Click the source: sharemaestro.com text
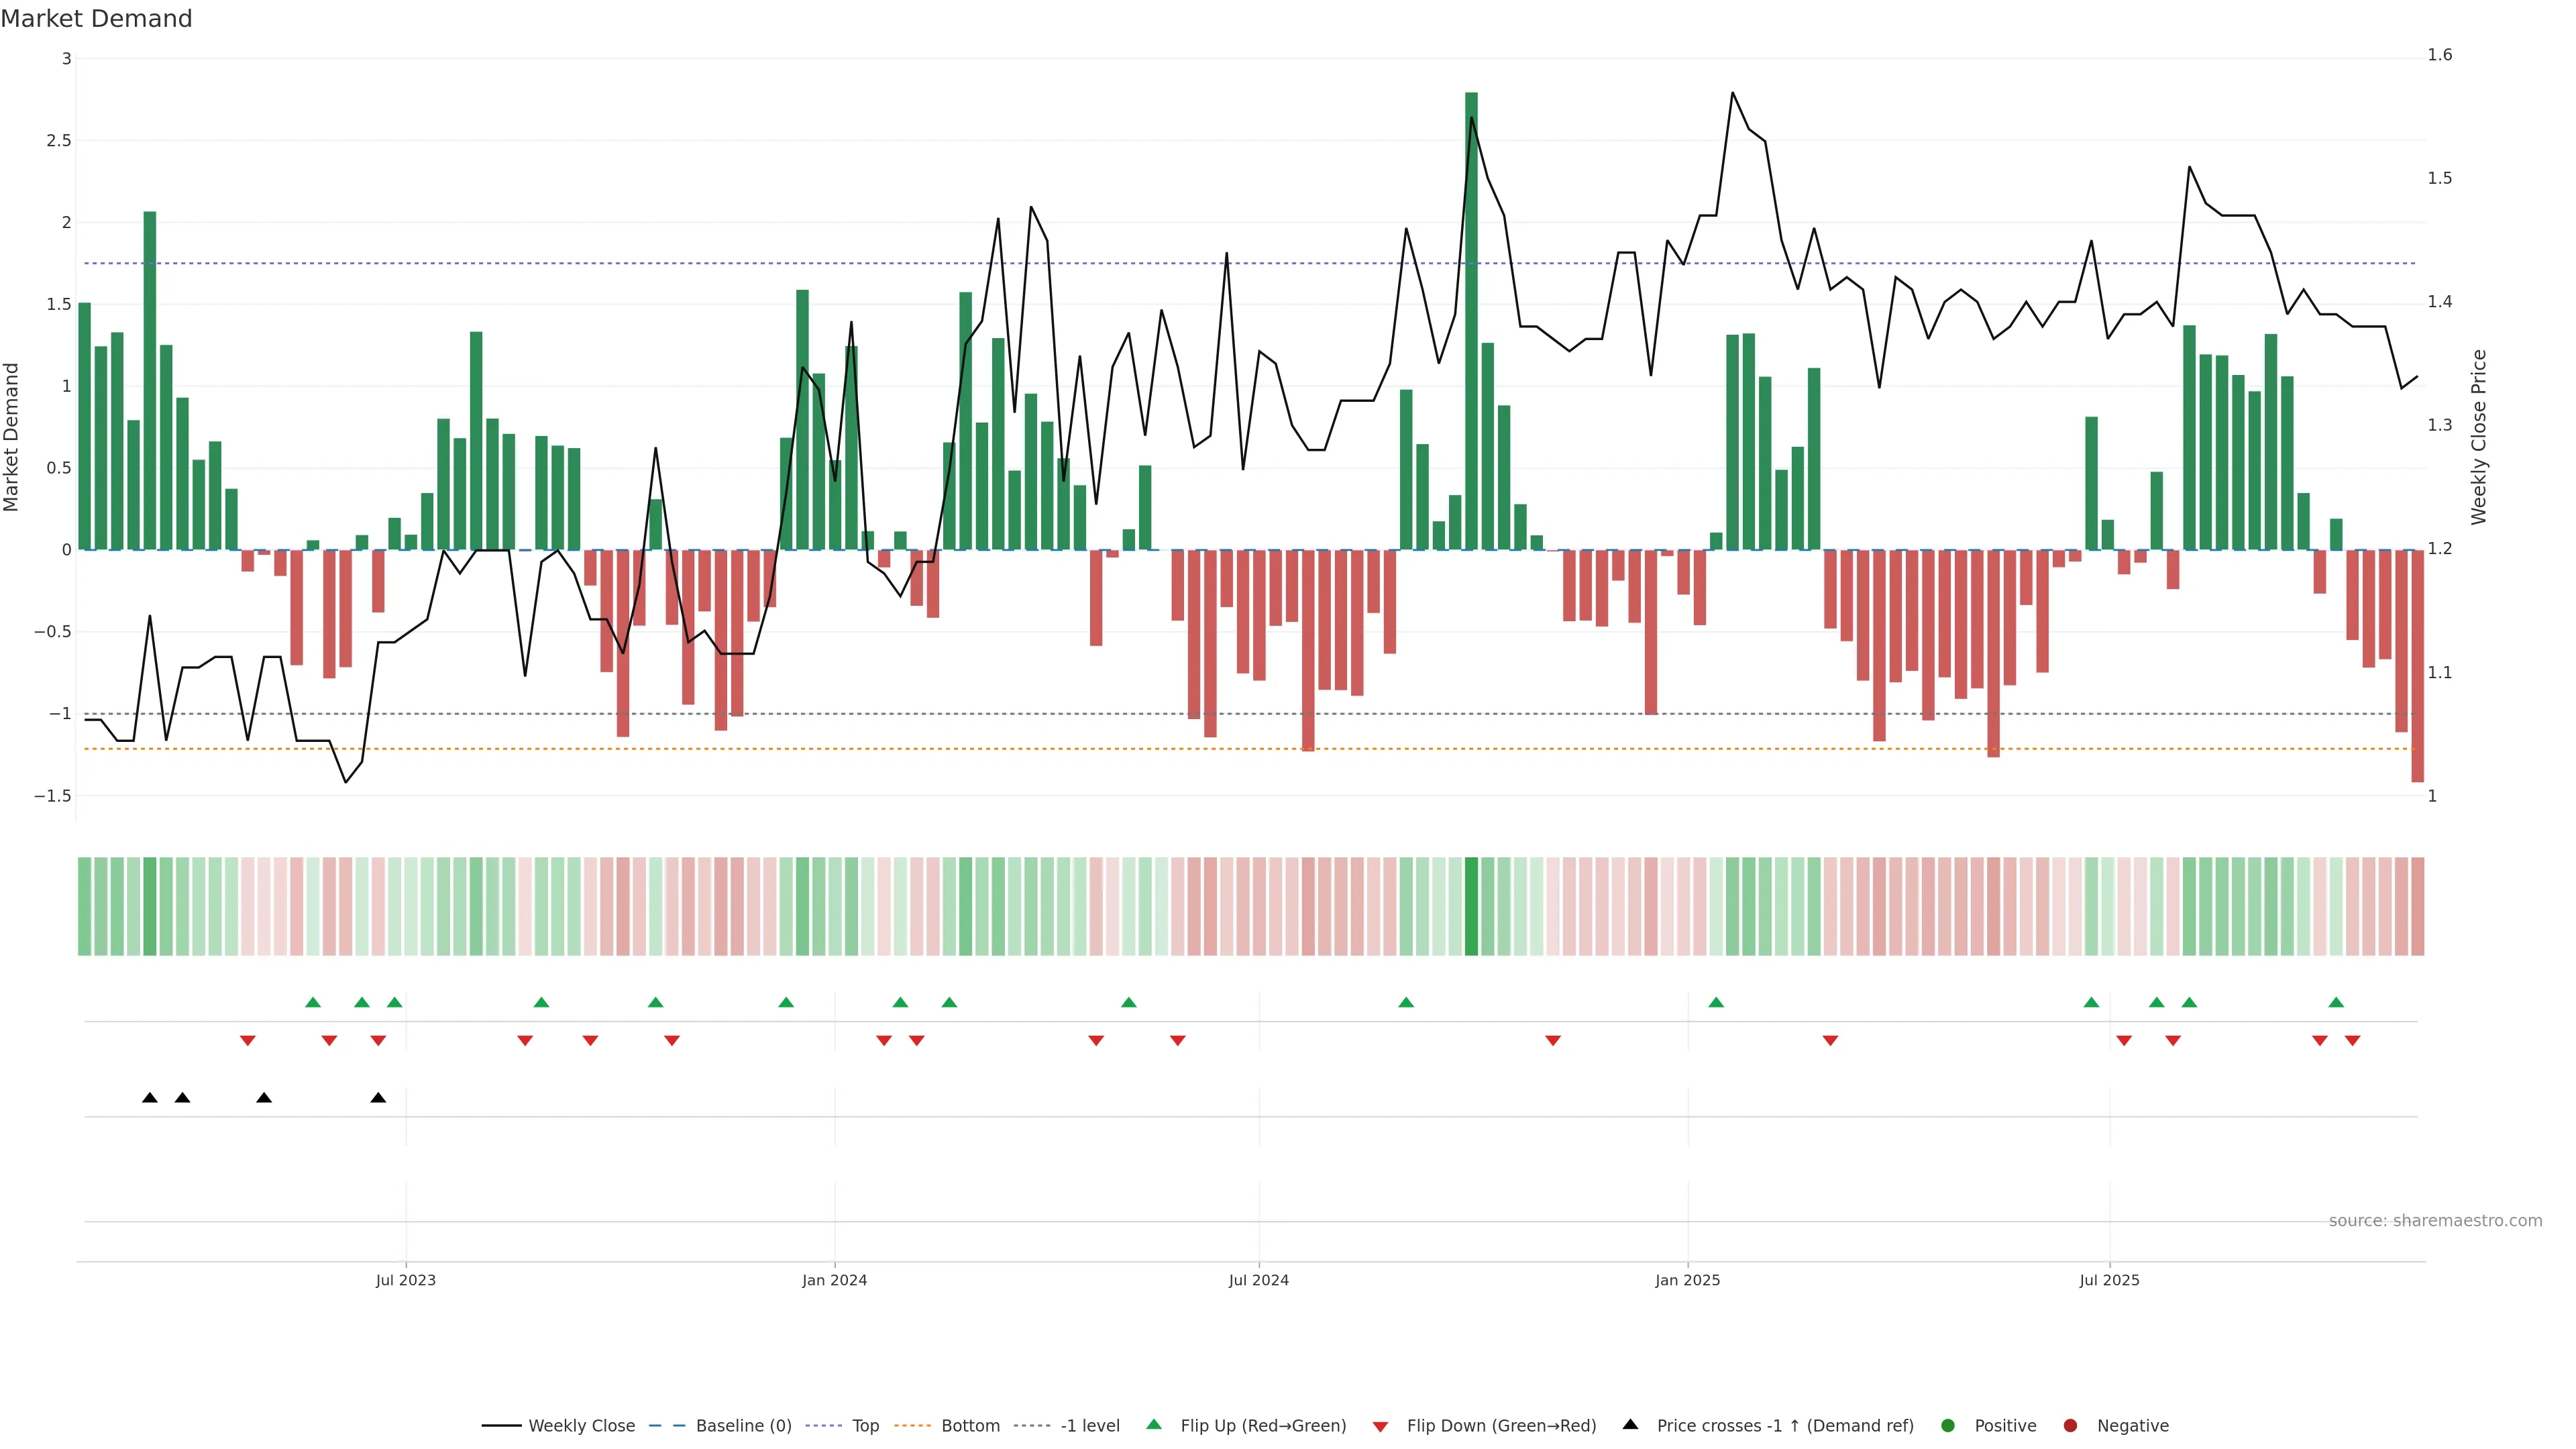This screenshot has height=1449, width=2576. [2435, 1221]
